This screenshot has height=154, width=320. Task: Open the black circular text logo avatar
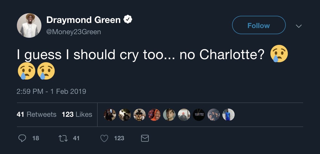click(x=199, y=115)
